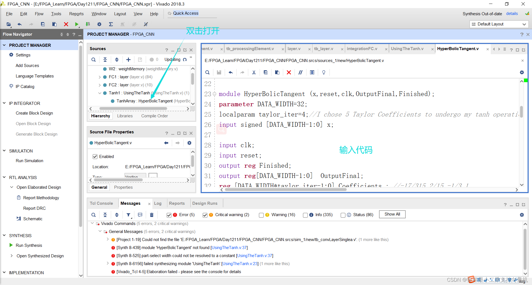Collapse all in Sources panel toolbar
Screen dimensions: 532x285
coord(105,59)
